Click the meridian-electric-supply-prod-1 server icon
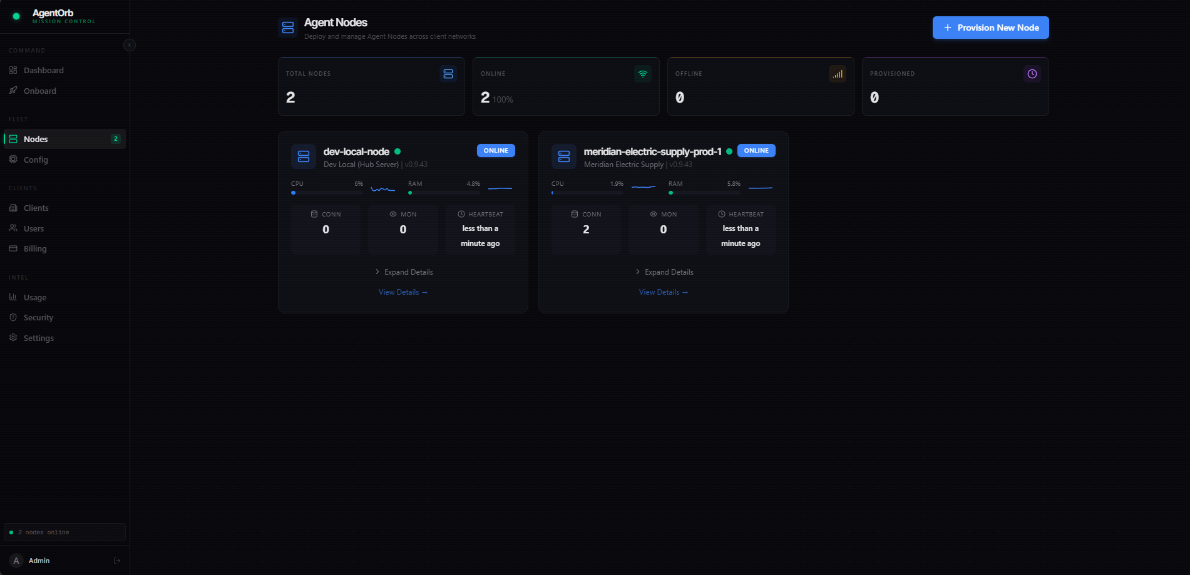The width and height of the screenshot is (1190, 575). [x=564, y=156]
